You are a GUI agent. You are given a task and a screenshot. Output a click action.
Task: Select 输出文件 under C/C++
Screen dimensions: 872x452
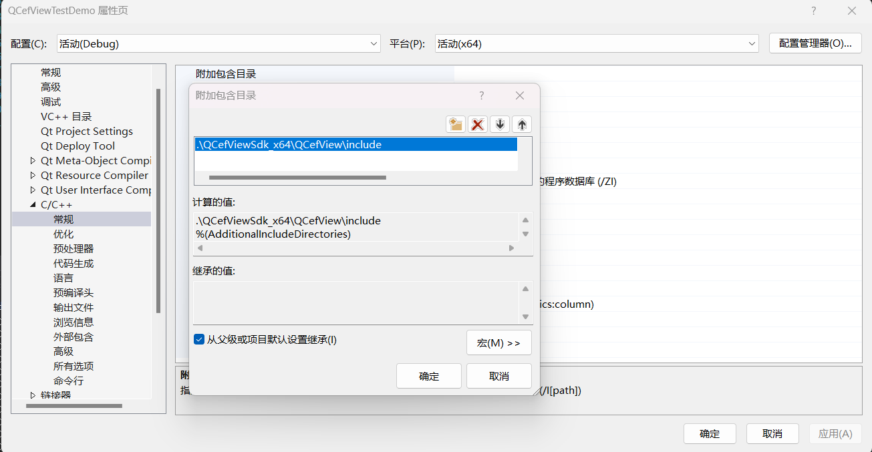point(74,307)
